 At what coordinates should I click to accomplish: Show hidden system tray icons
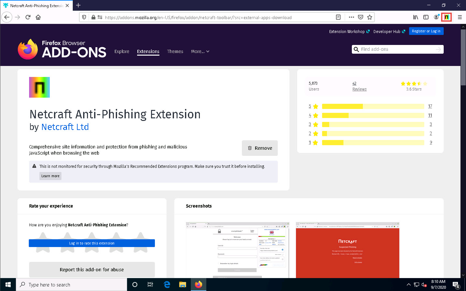click(x=408, y=285)
